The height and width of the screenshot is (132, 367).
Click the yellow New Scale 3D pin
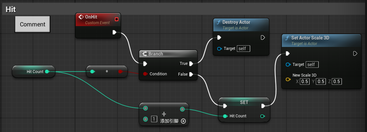(x=288, y=79)
